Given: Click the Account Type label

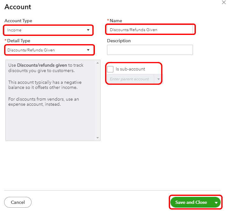Looking at the screenshot, I should [x=18, y=21].
